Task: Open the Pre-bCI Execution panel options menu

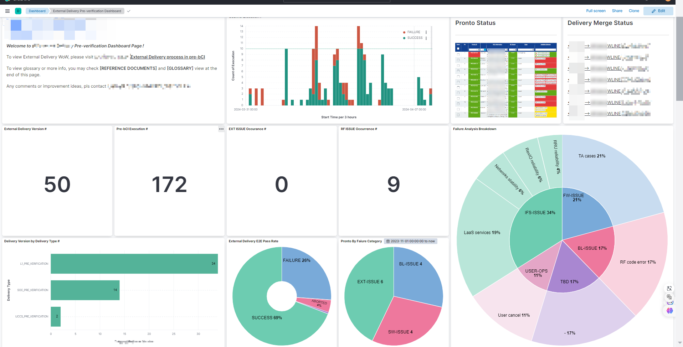Action: point(221,129)
